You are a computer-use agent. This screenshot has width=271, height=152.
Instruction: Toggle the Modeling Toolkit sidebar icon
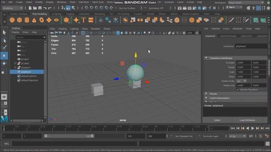click(249, 8)
